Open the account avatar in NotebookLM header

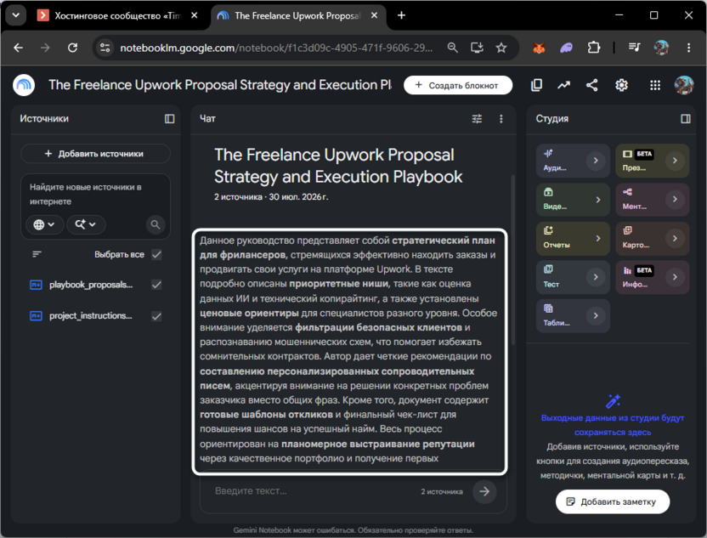click(x=684, y=85)
